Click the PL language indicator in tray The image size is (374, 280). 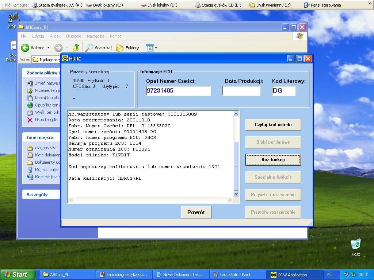click(329, 275)
